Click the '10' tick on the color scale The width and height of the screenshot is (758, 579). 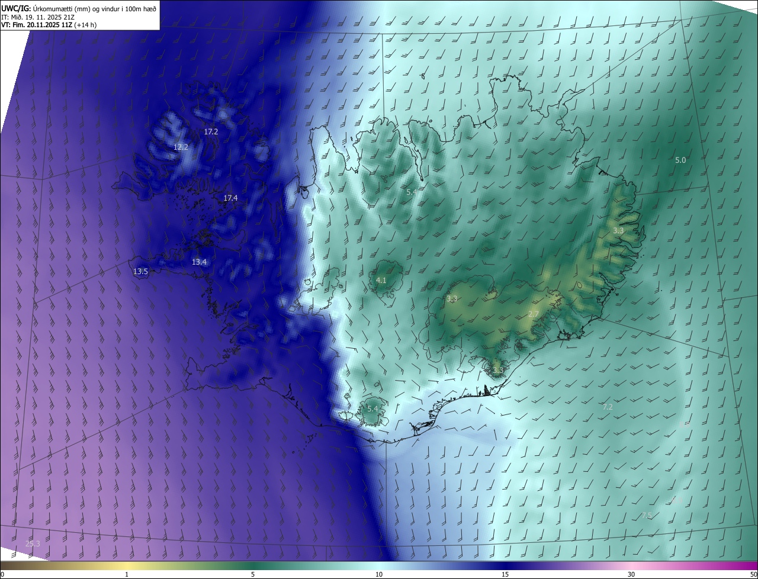pyautogui.click(x=379, y=575)
